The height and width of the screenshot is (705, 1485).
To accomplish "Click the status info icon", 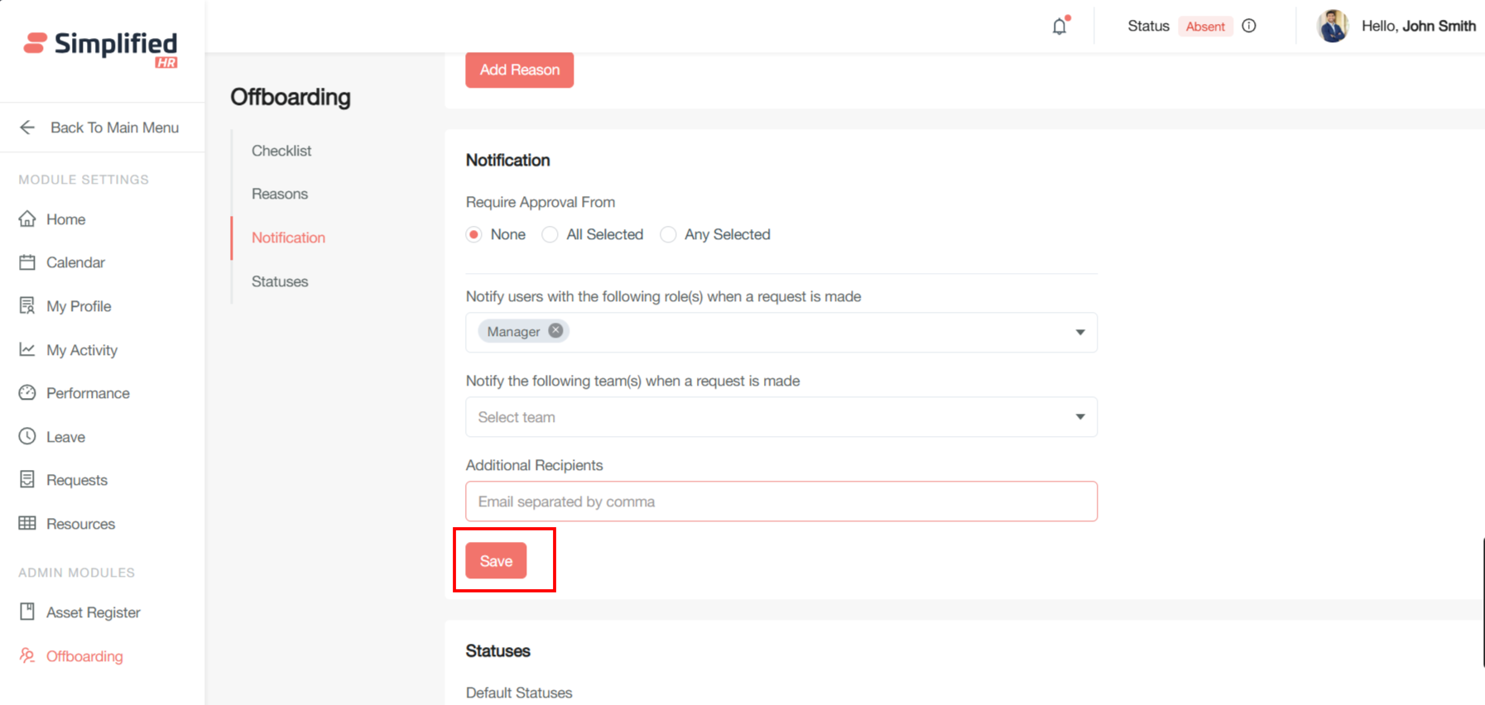I will tap(1249, 26).
